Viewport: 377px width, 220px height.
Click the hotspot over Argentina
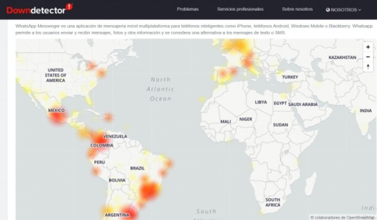[129, 213]
